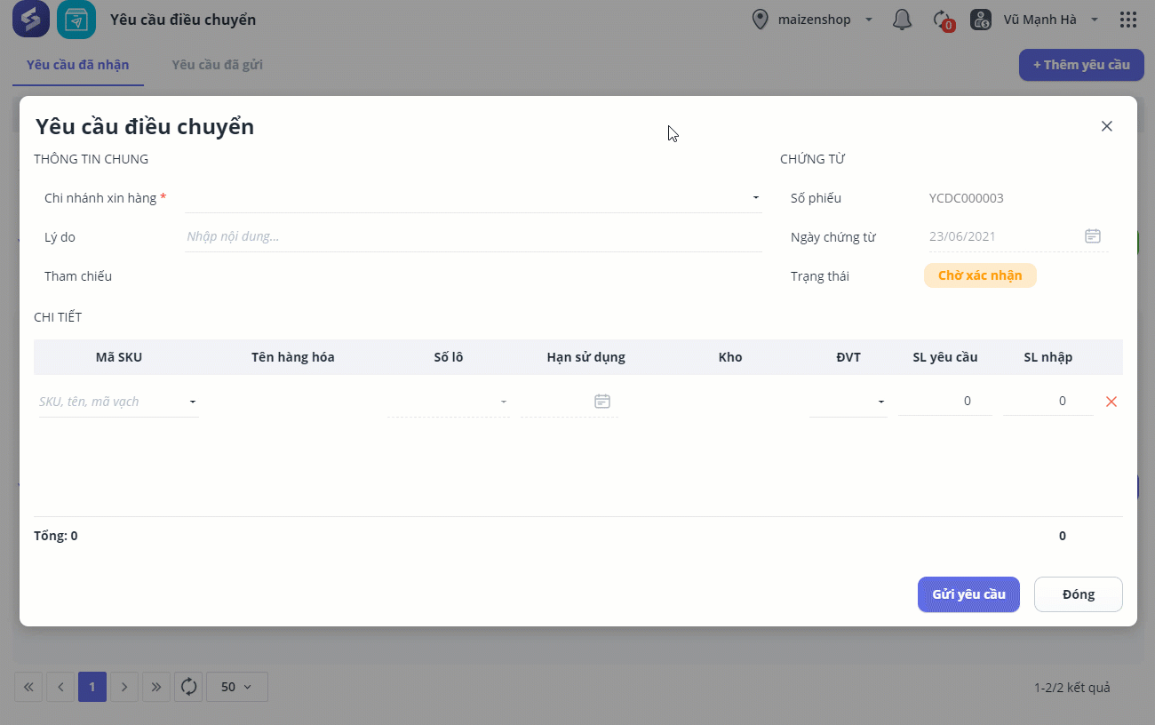The height and width of the screenshot is (725, 1155).
Task: Open calendar icon for Ngày chứng từ
Action: pyautogui.click(x=1093, y=236)
